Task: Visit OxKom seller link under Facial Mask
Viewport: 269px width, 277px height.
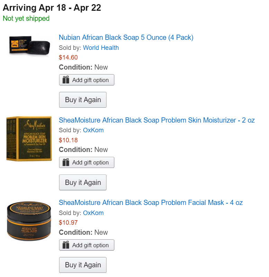Action: (x=93, y=213)
